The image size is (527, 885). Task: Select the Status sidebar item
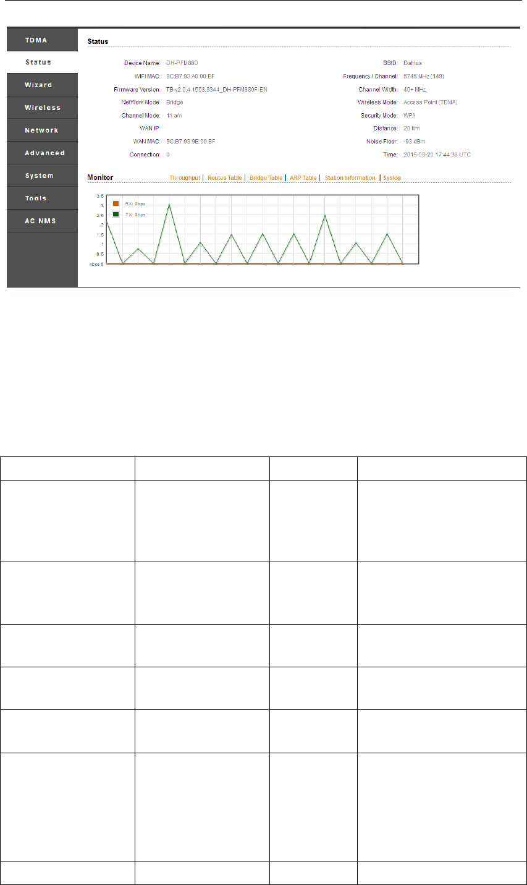(38, 62)
